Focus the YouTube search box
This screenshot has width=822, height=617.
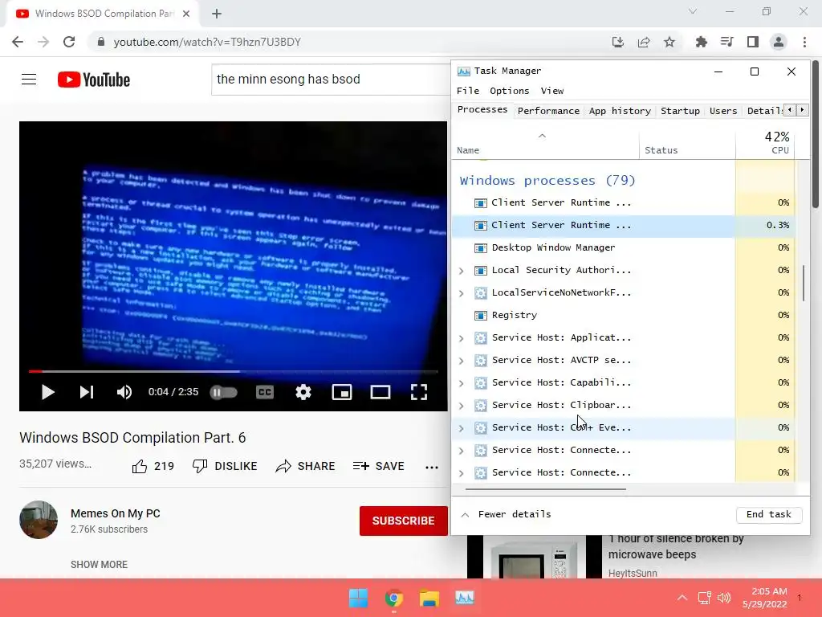(330, 80)
